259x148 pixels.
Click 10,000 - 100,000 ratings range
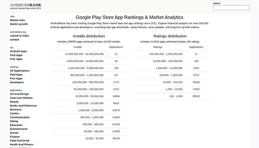[x=173, y=82]
